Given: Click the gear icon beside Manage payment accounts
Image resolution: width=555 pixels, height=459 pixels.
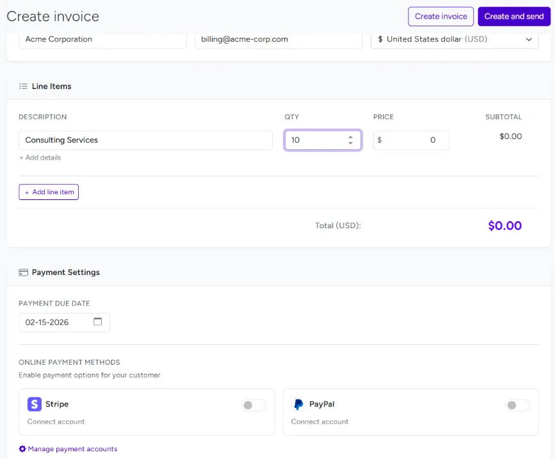Looking at the screenshot, I should click(x=22, y=449).
